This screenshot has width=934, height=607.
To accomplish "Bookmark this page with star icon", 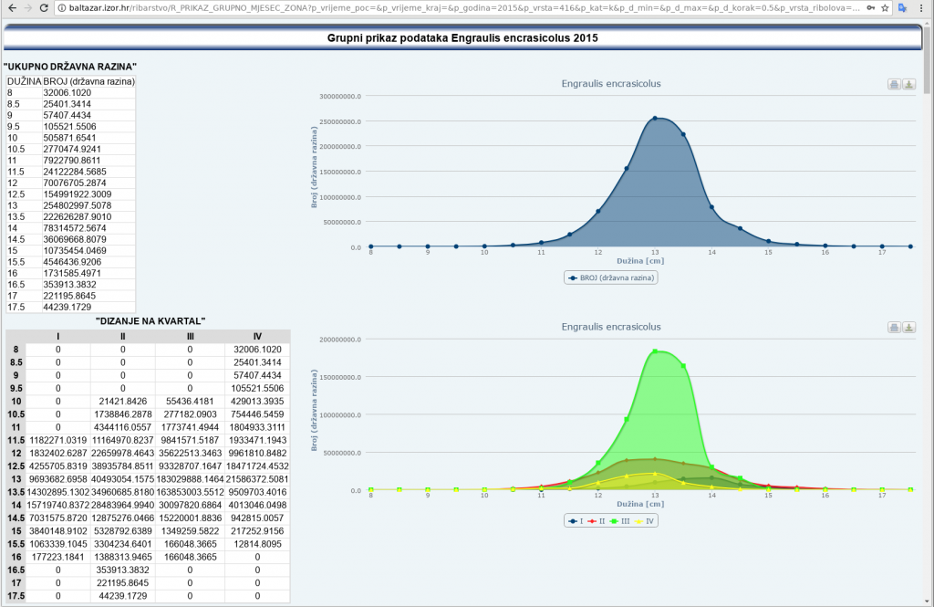I will pyautogui.click(x=885, y=8).
